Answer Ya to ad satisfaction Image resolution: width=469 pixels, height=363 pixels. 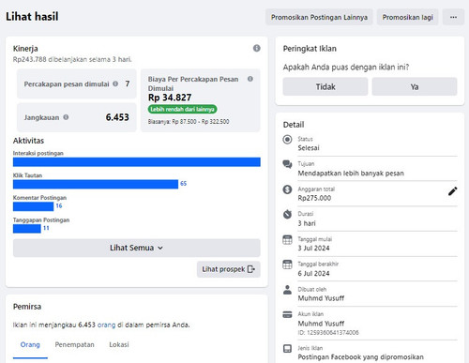point(415,86)
